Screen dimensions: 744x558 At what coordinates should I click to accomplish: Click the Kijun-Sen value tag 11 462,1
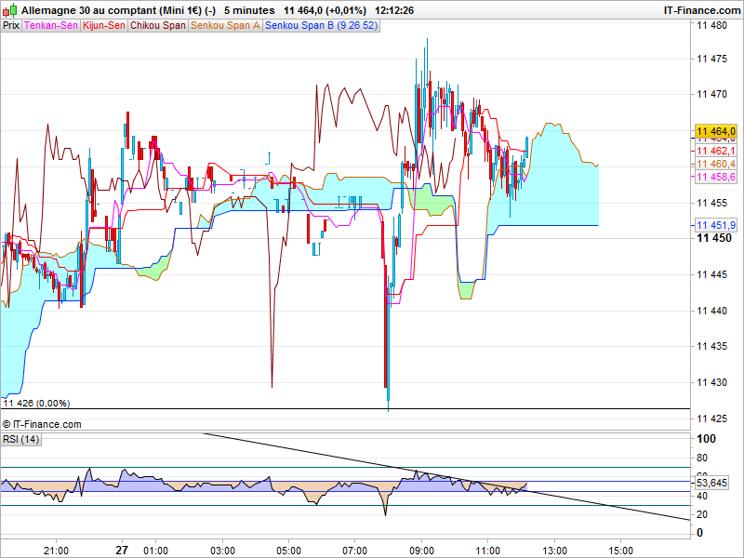click(x=716, y=151)
